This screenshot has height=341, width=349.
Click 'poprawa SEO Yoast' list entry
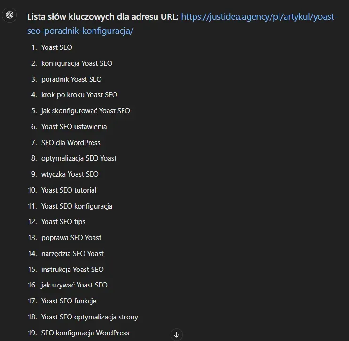pyautogui.click(x=71, y=238)
